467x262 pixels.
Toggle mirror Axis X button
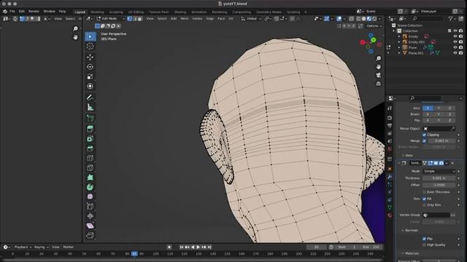click(x=428, y=108)
